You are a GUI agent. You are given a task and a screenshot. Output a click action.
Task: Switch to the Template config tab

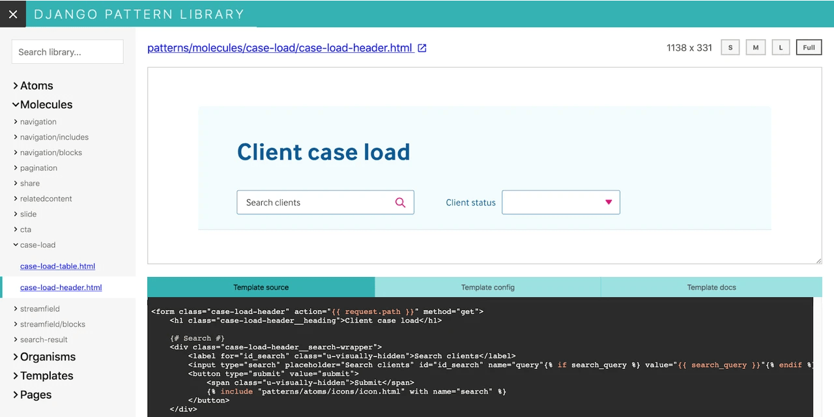487,287
